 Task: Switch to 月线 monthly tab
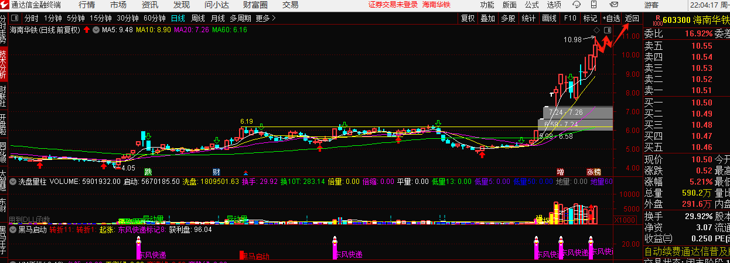tap(218, 18)
